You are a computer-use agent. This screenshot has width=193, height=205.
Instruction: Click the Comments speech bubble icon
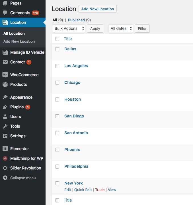tap(5, 13)
